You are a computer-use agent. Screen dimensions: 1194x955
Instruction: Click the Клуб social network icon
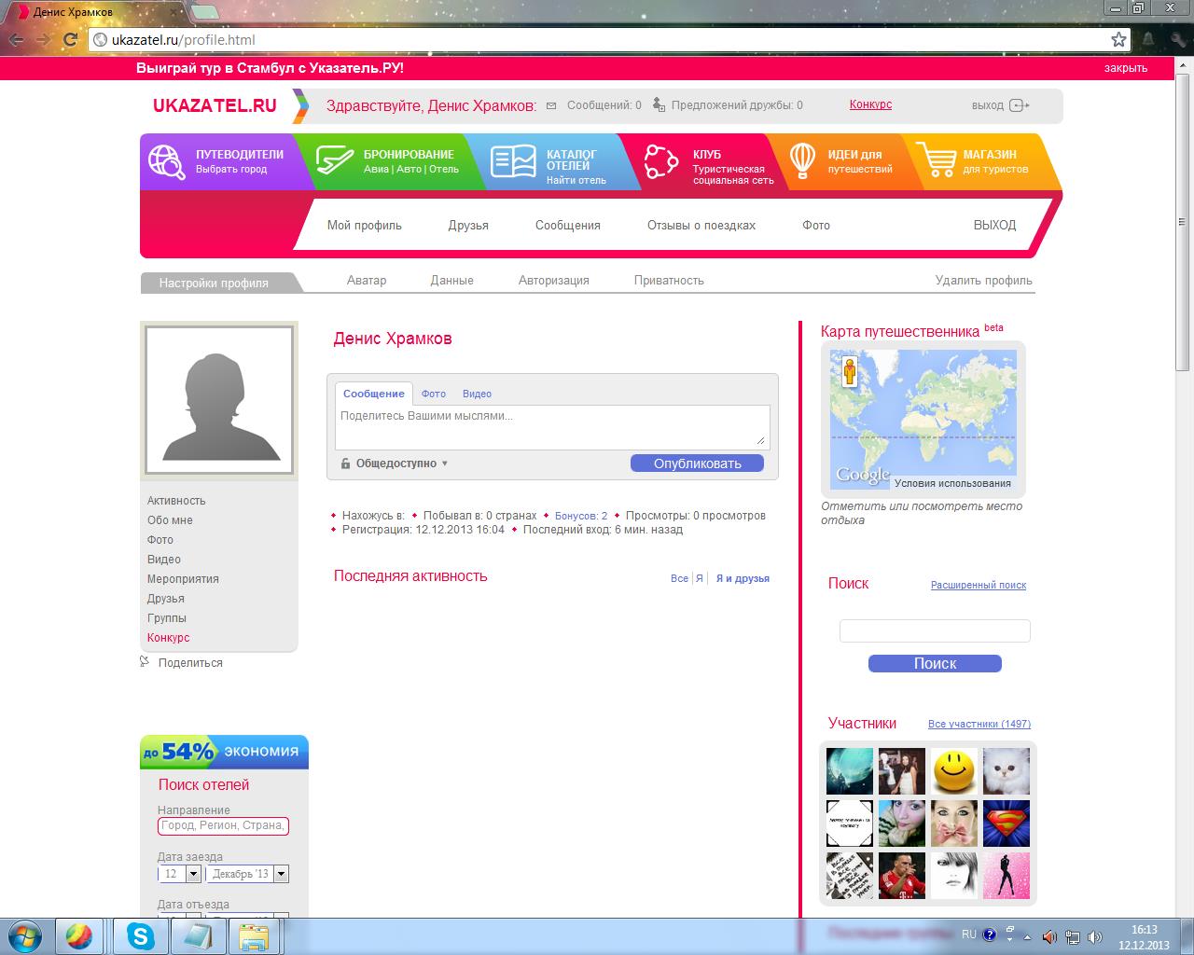pos(661,161)
